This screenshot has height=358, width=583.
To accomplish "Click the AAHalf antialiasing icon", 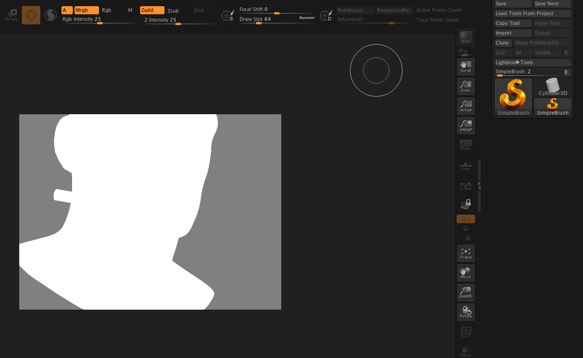I will tap(465, 125).
